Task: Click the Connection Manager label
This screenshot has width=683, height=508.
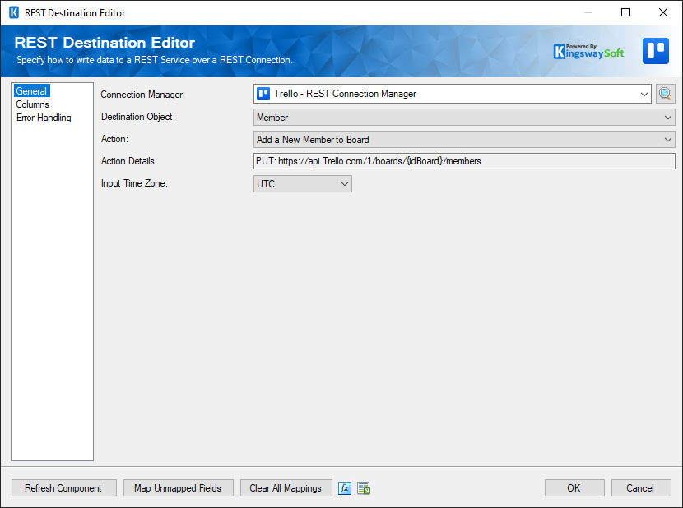Action: (142, 95)
